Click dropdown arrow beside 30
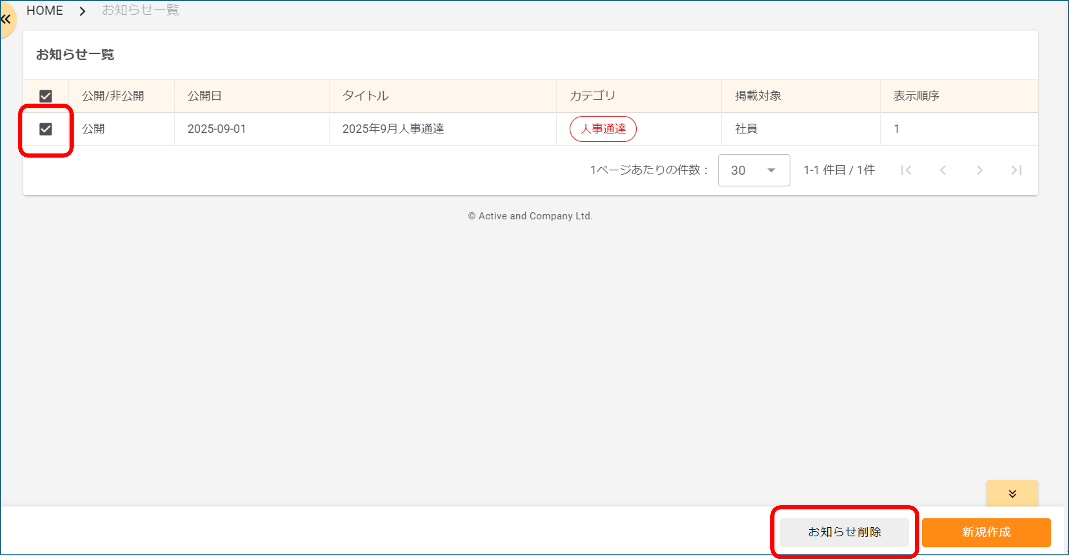 click(x=771, y=170)
